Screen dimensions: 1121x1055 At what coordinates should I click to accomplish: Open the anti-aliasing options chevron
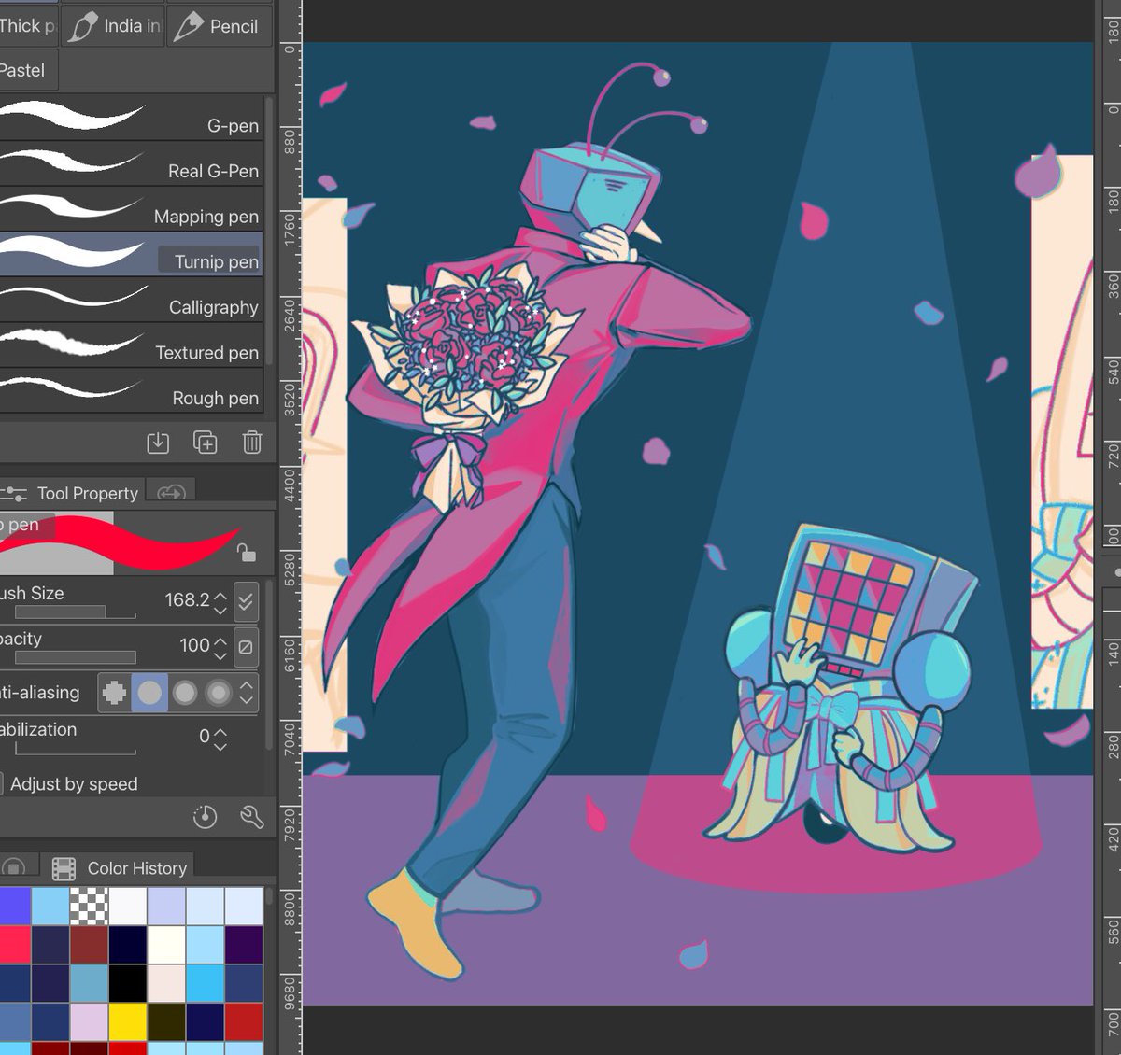click(x=245, y=693)
